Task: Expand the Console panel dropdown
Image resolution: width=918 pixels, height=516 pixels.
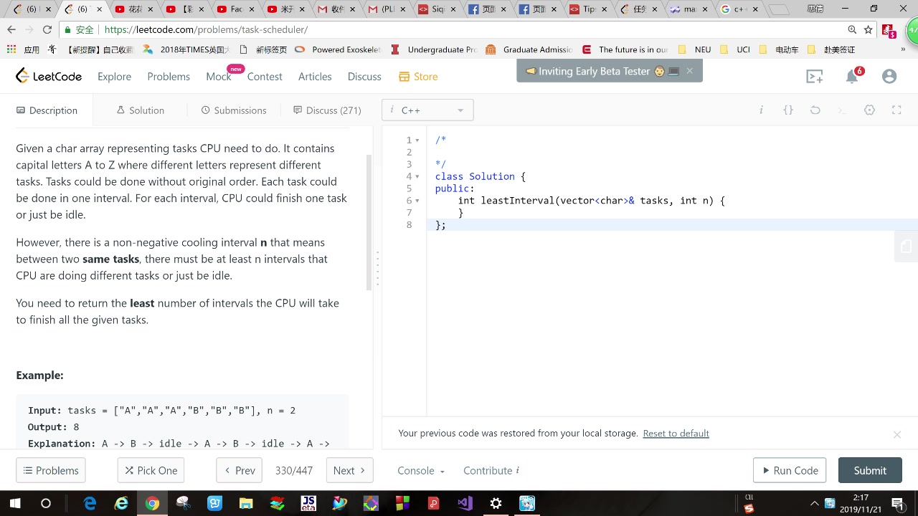Action: click(x=420, y=471)
